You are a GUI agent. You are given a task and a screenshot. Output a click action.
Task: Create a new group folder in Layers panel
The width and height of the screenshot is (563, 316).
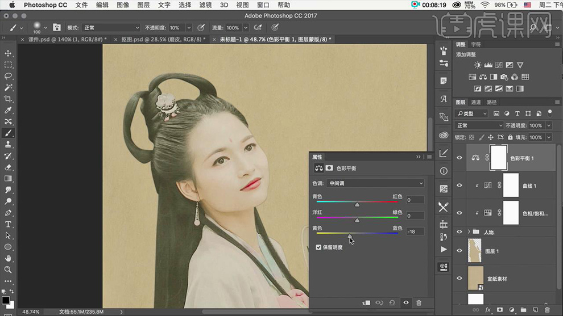(x=523, y=310)
